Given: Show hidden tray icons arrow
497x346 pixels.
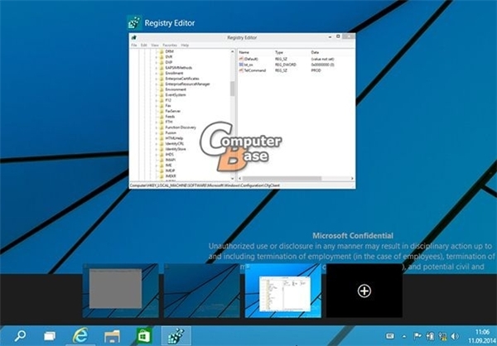Looking at the screenshot, I should pyautogui.click(x=404, y=336).
